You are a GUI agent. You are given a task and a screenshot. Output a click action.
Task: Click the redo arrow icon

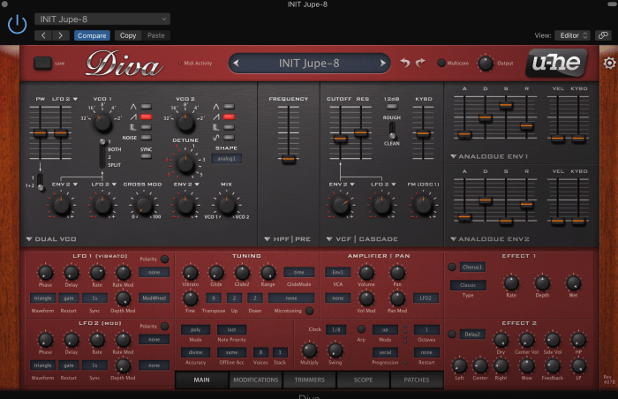pyautogui.click(x=420, y=63)
